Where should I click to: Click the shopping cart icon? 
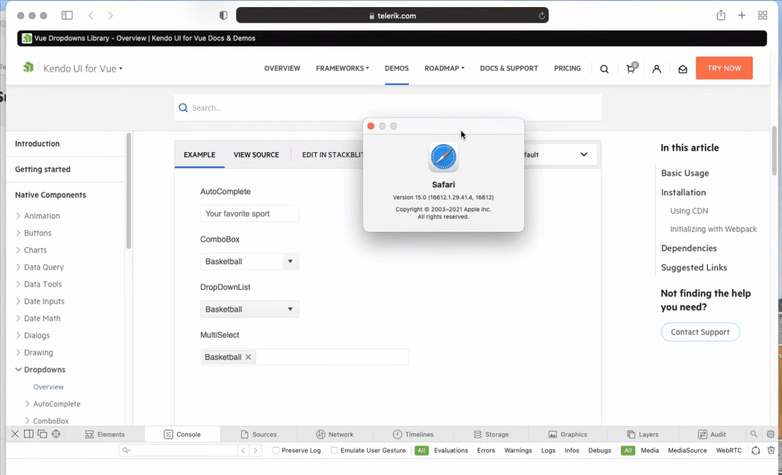pyautogui.click(x=630, y=69)
